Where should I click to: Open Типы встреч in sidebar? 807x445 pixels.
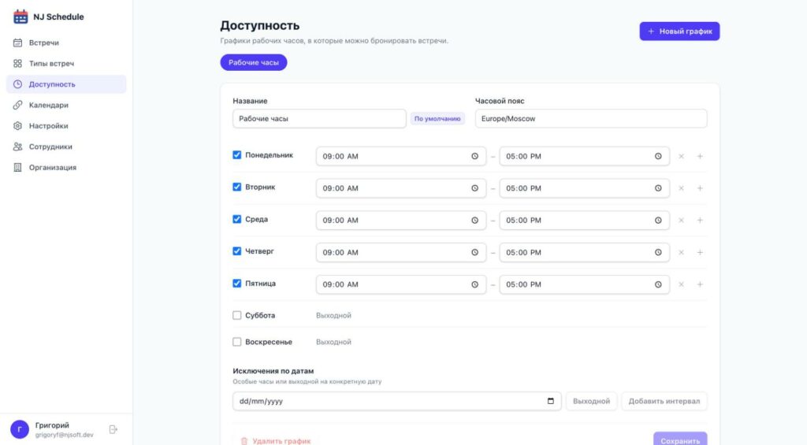coord(66,63)
